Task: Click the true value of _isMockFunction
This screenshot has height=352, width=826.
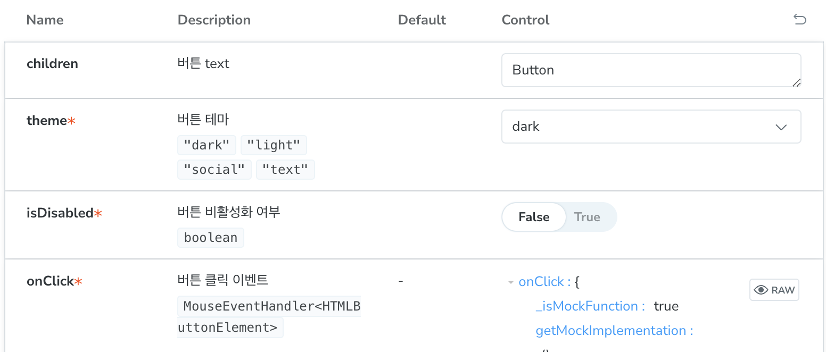Action: 666,306
